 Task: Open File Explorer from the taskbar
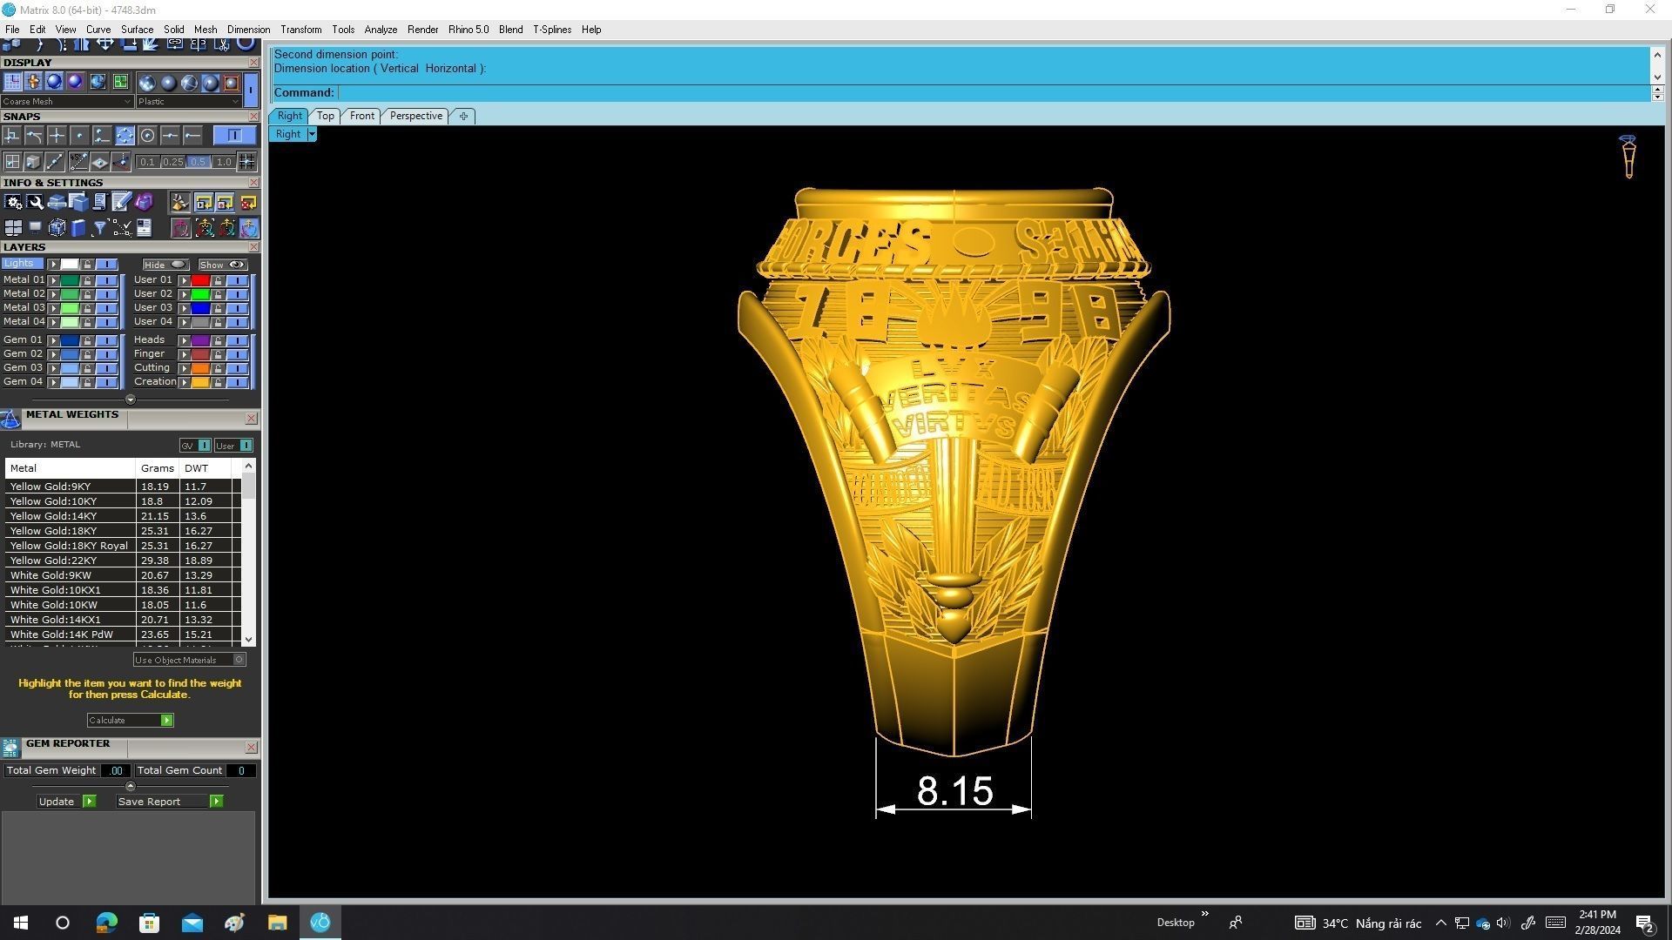click(x=277, y=923)
